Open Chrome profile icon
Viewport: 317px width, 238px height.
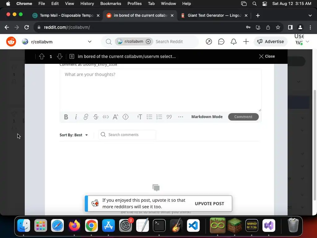click(300, 27)
